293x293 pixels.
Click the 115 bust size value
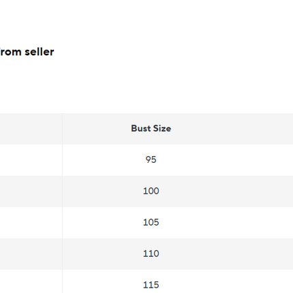[x=151, y=285]
